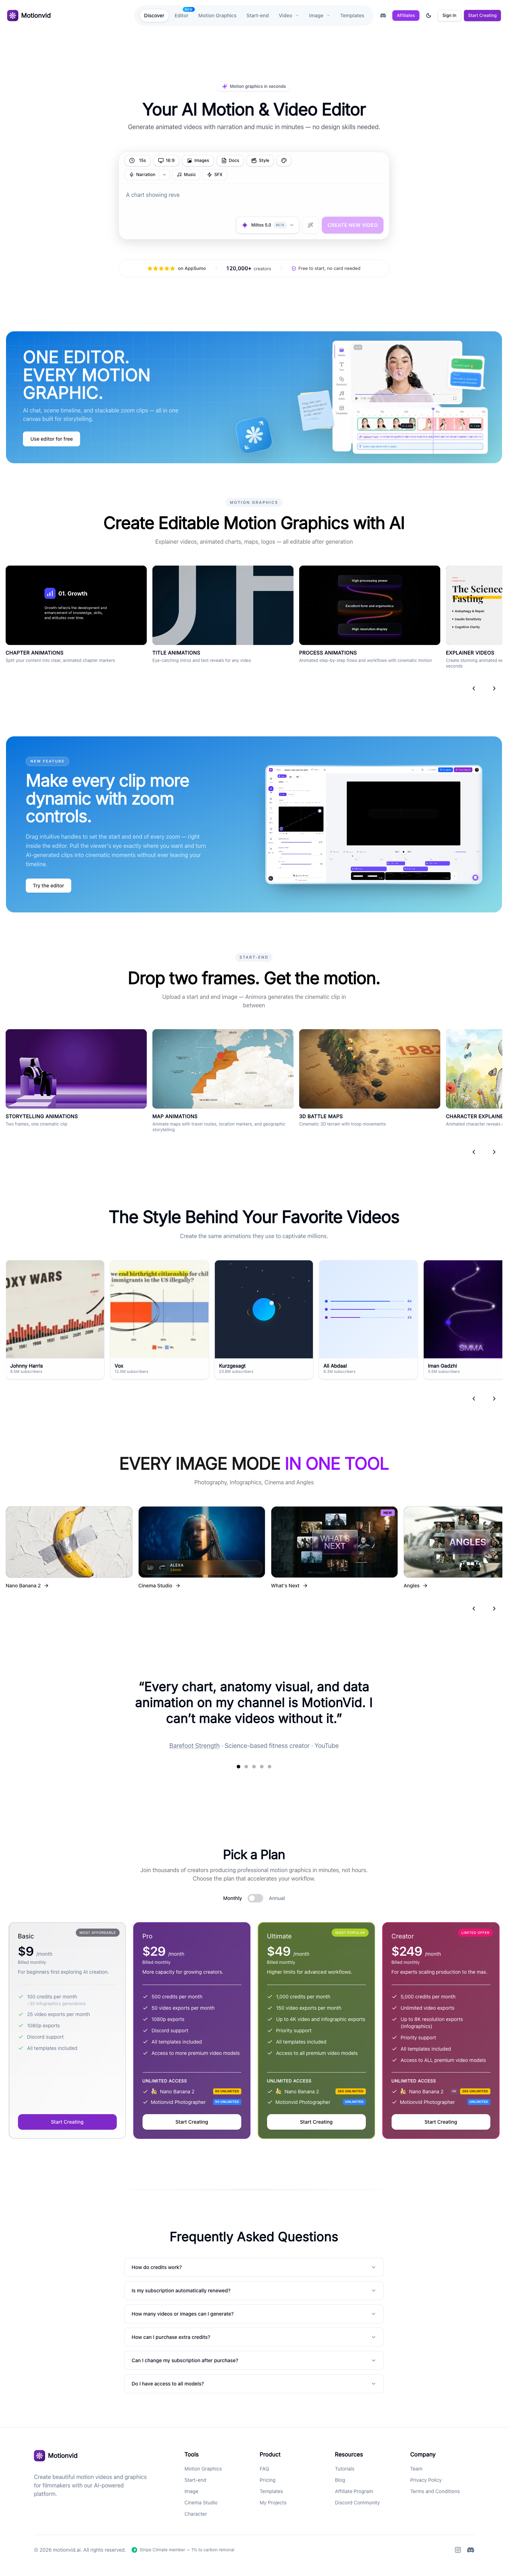Open Discord icon in top navigation
508x2576 pixels.
click(383, 15)
